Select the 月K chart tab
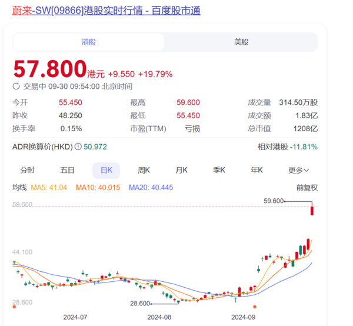This screenshot has width=353, height=326. (x=182, y=170)
